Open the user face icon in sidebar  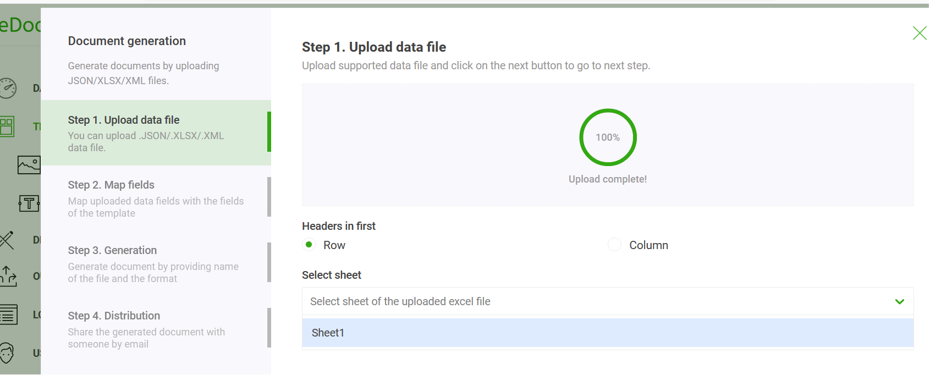(x=7, y=353)
